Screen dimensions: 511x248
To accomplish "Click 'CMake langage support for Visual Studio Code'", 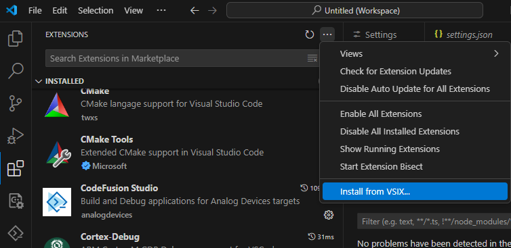I will tap(171, 104).
